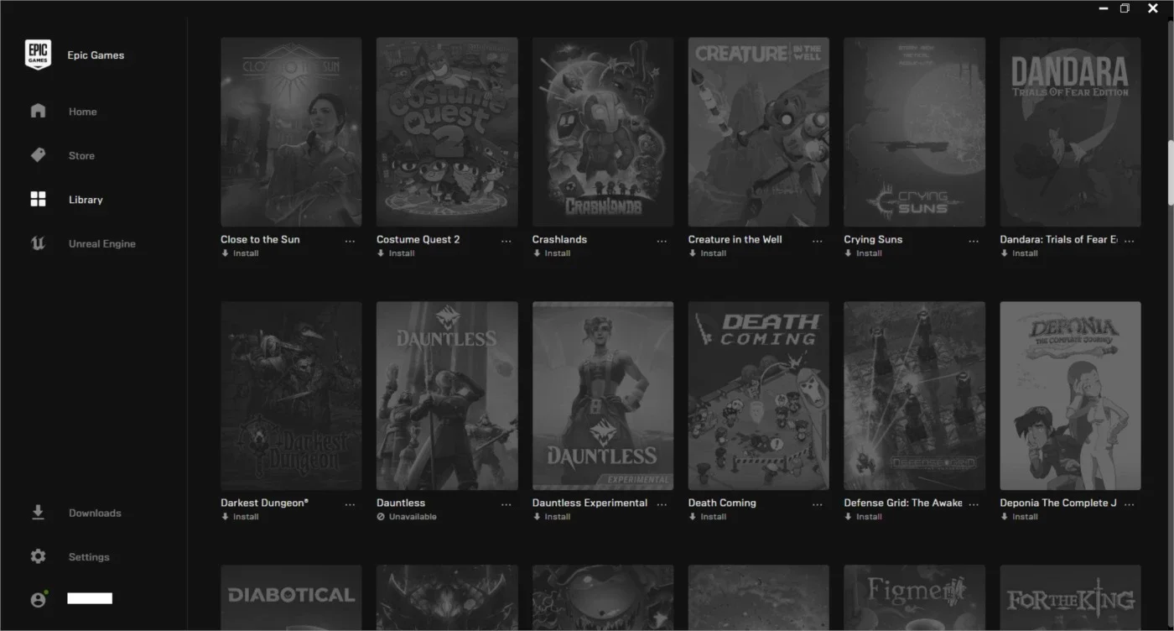
Task: Open options menu for Darkest Dungeon
Action: point(350,504)
